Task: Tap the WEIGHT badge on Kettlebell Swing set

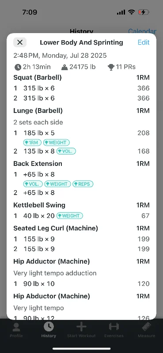Action: [70, 216]
